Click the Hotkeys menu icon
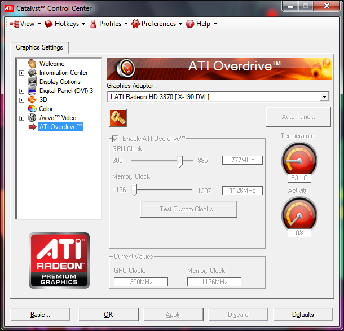The width and height of the screenshot is (344, 331). (48, 24)
